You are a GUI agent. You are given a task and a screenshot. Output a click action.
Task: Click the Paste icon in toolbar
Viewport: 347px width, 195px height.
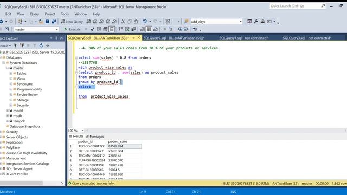136,22
